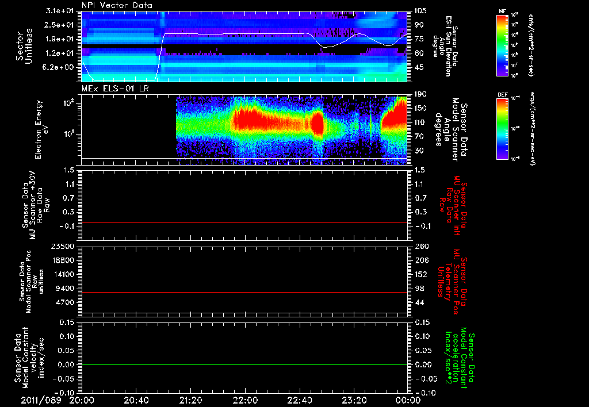Click the red MU Scanner +30V trace

(x=244, y=222)
